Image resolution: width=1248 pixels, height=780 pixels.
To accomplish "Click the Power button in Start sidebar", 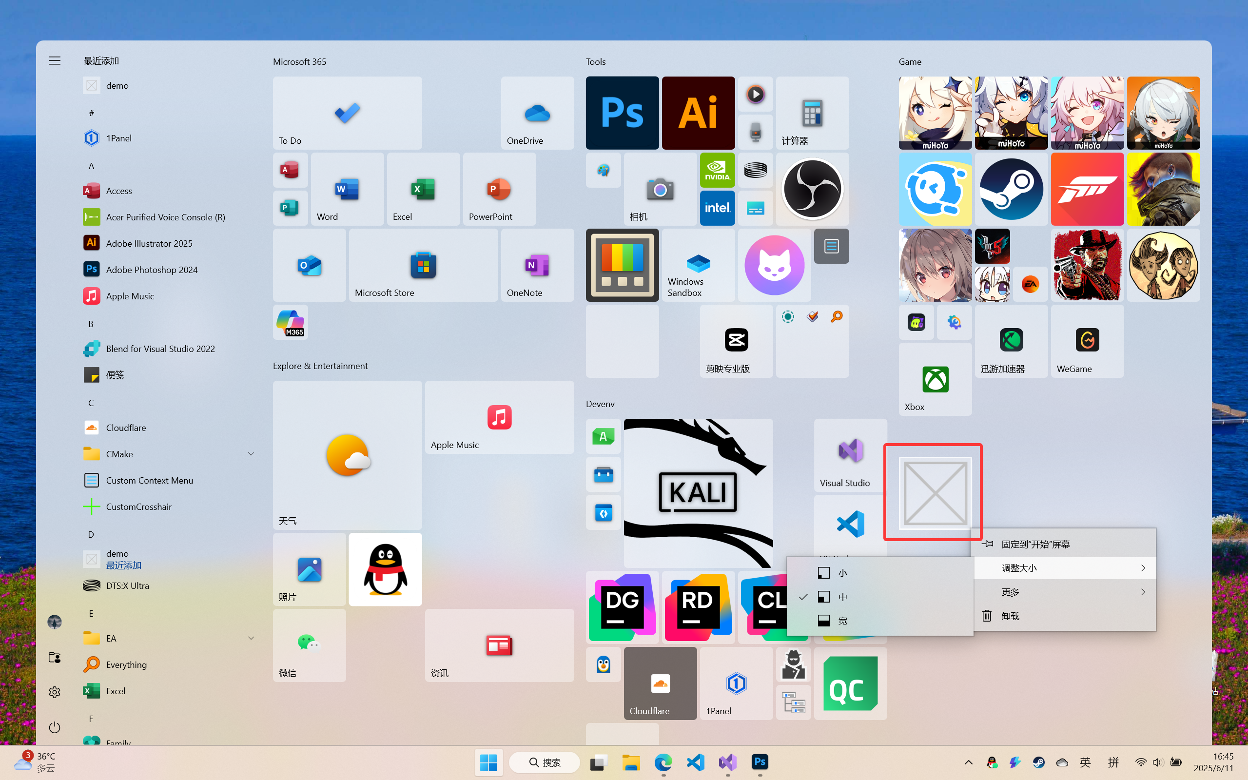I will (x=55, y=727).
